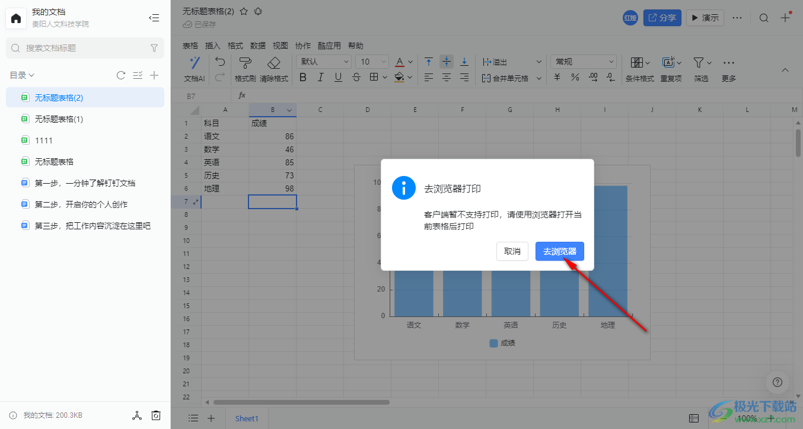Apply percent format
This screenshot has width=803, height=429.
pos(575,77)
